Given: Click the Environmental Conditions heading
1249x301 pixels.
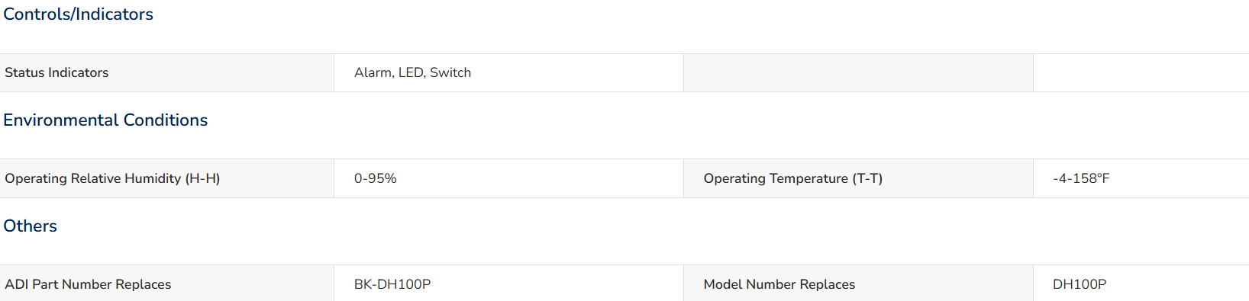Looking at the screenshot, I should (105, 120).
